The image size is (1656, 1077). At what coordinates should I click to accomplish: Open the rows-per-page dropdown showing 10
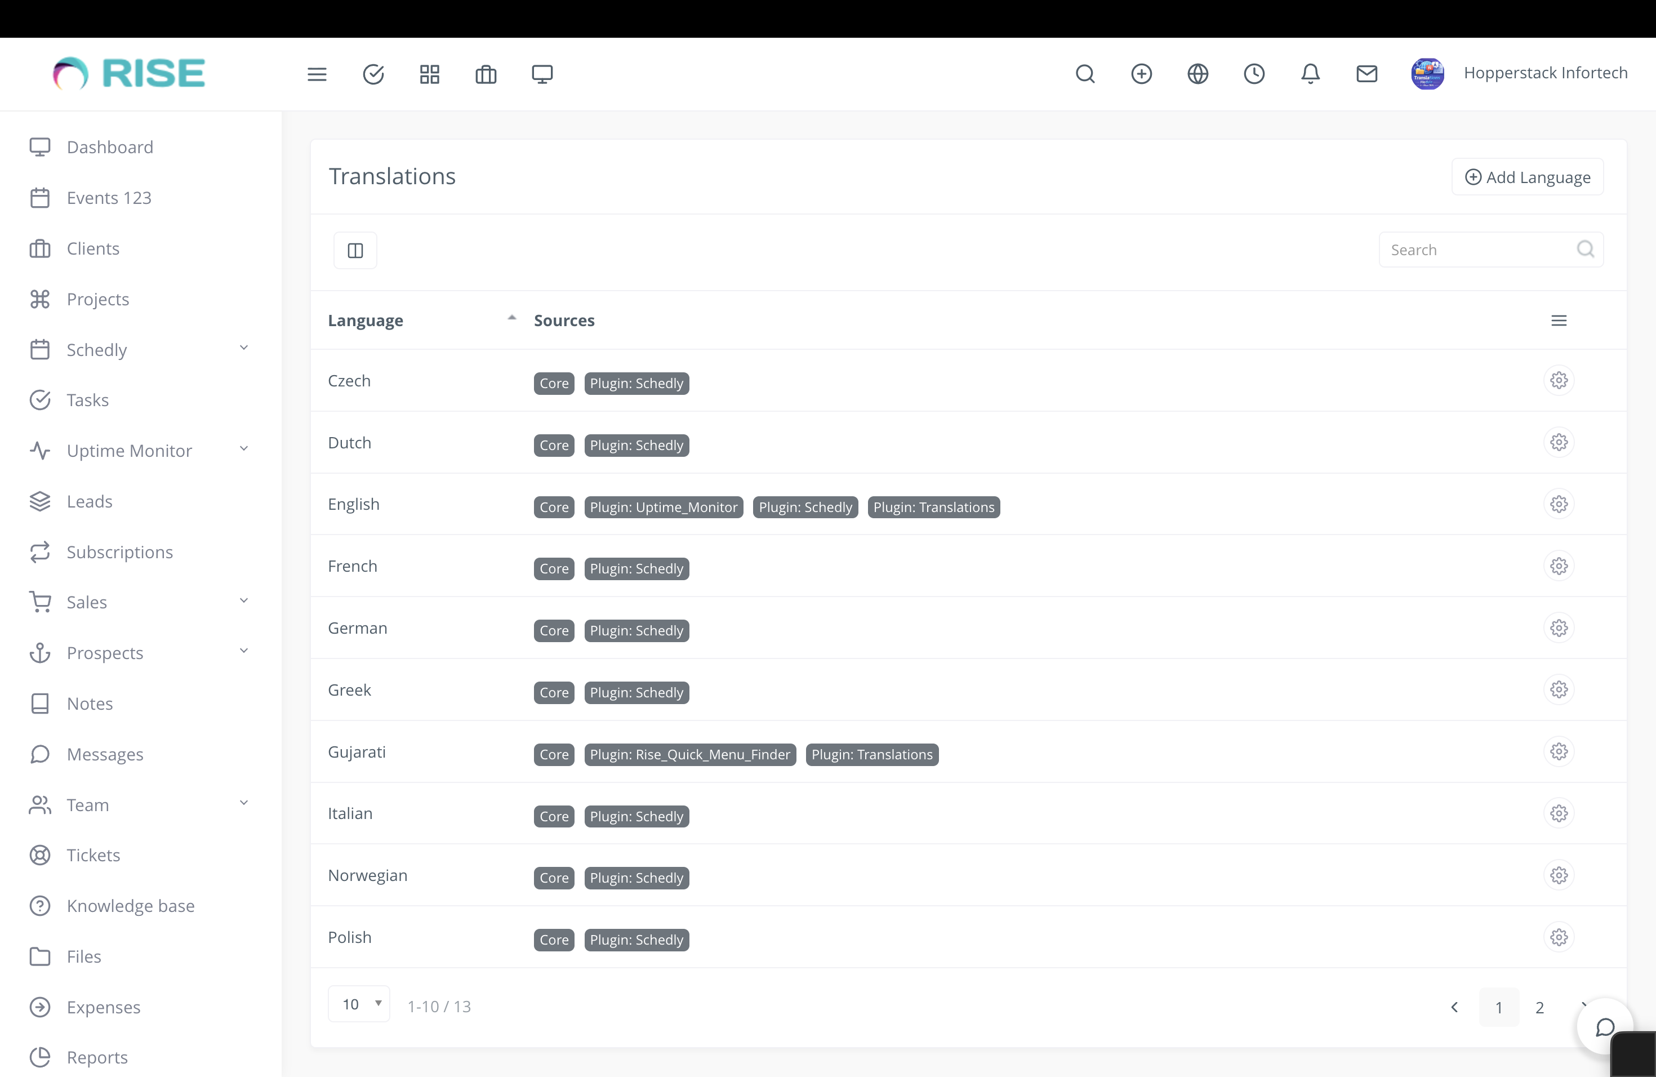click(x=359, y=1004)
